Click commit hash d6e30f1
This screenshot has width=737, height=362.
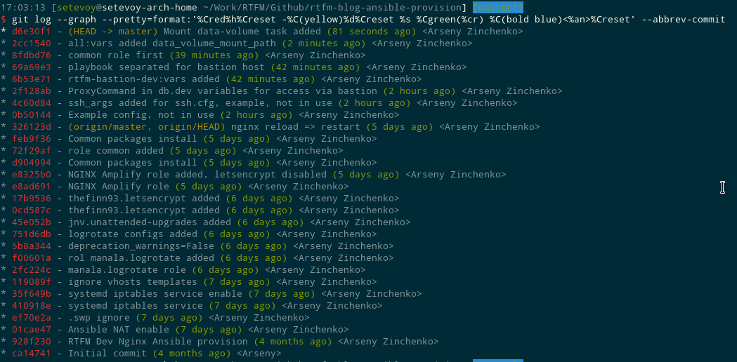pos(32,32)
